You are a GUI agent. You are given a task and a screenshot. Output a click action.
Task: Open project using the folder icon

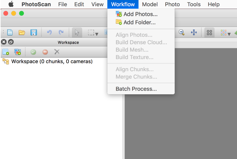tap(22, 32)
